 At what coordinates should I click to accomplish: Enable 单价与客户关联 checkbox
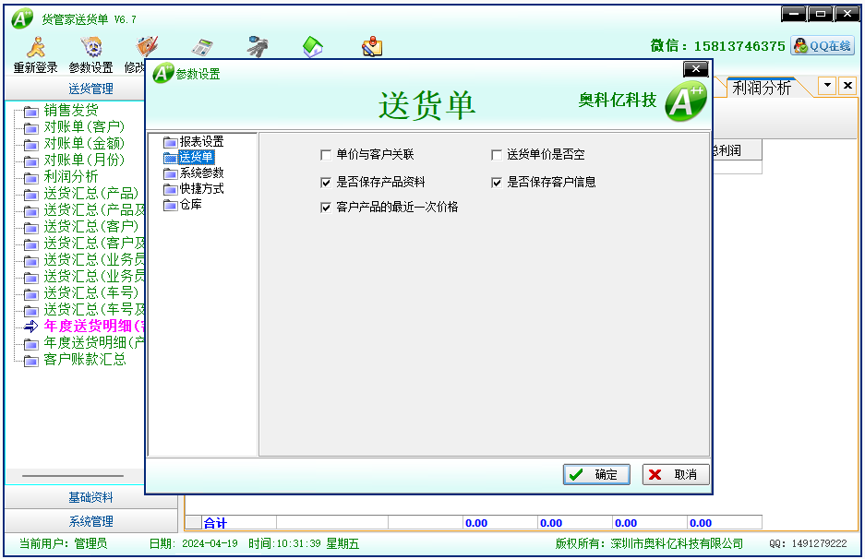(325, 155)
